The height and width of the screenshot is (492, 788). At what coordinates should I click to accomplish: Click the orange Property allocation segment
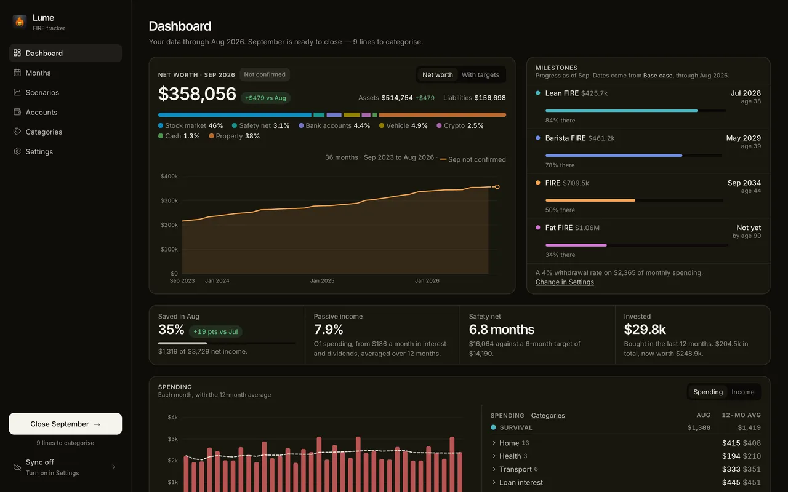(443, 115)
